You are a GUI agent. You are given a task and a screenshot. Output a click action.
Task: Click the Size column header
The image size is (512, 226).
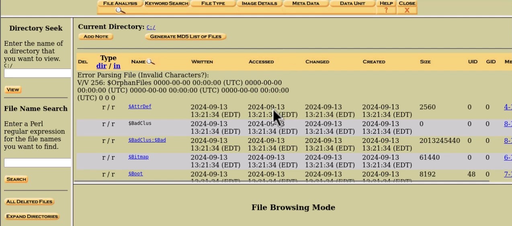pyautogui.click(x=425, y=62)
